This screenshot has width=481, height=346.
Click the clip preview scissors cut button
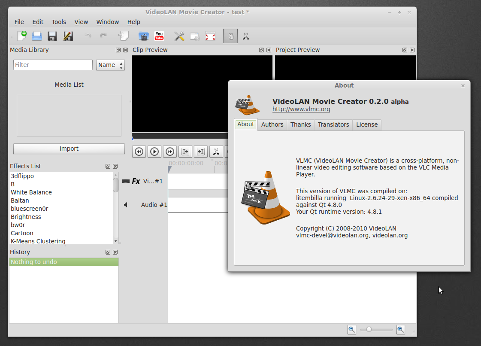coord(216,152)
